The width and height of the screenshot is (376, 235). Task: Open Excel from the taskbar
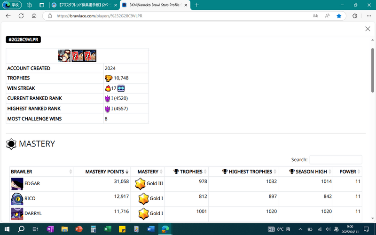(x=108, y=229)
